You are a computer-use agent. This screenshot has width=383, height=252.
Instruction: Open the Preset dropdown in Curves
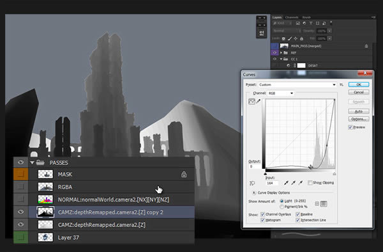click(x=297, y=84)
